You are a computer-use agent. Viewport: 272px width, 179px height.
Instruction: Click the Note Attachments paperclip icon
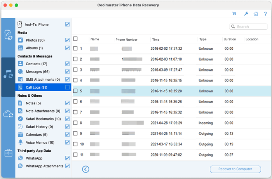pos(20,111)
